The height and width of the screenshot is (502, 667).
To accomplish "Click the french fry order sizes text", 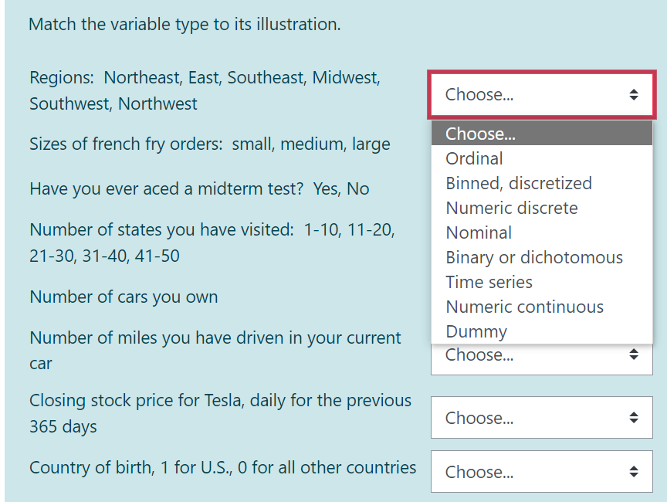I will coord(208,144).
